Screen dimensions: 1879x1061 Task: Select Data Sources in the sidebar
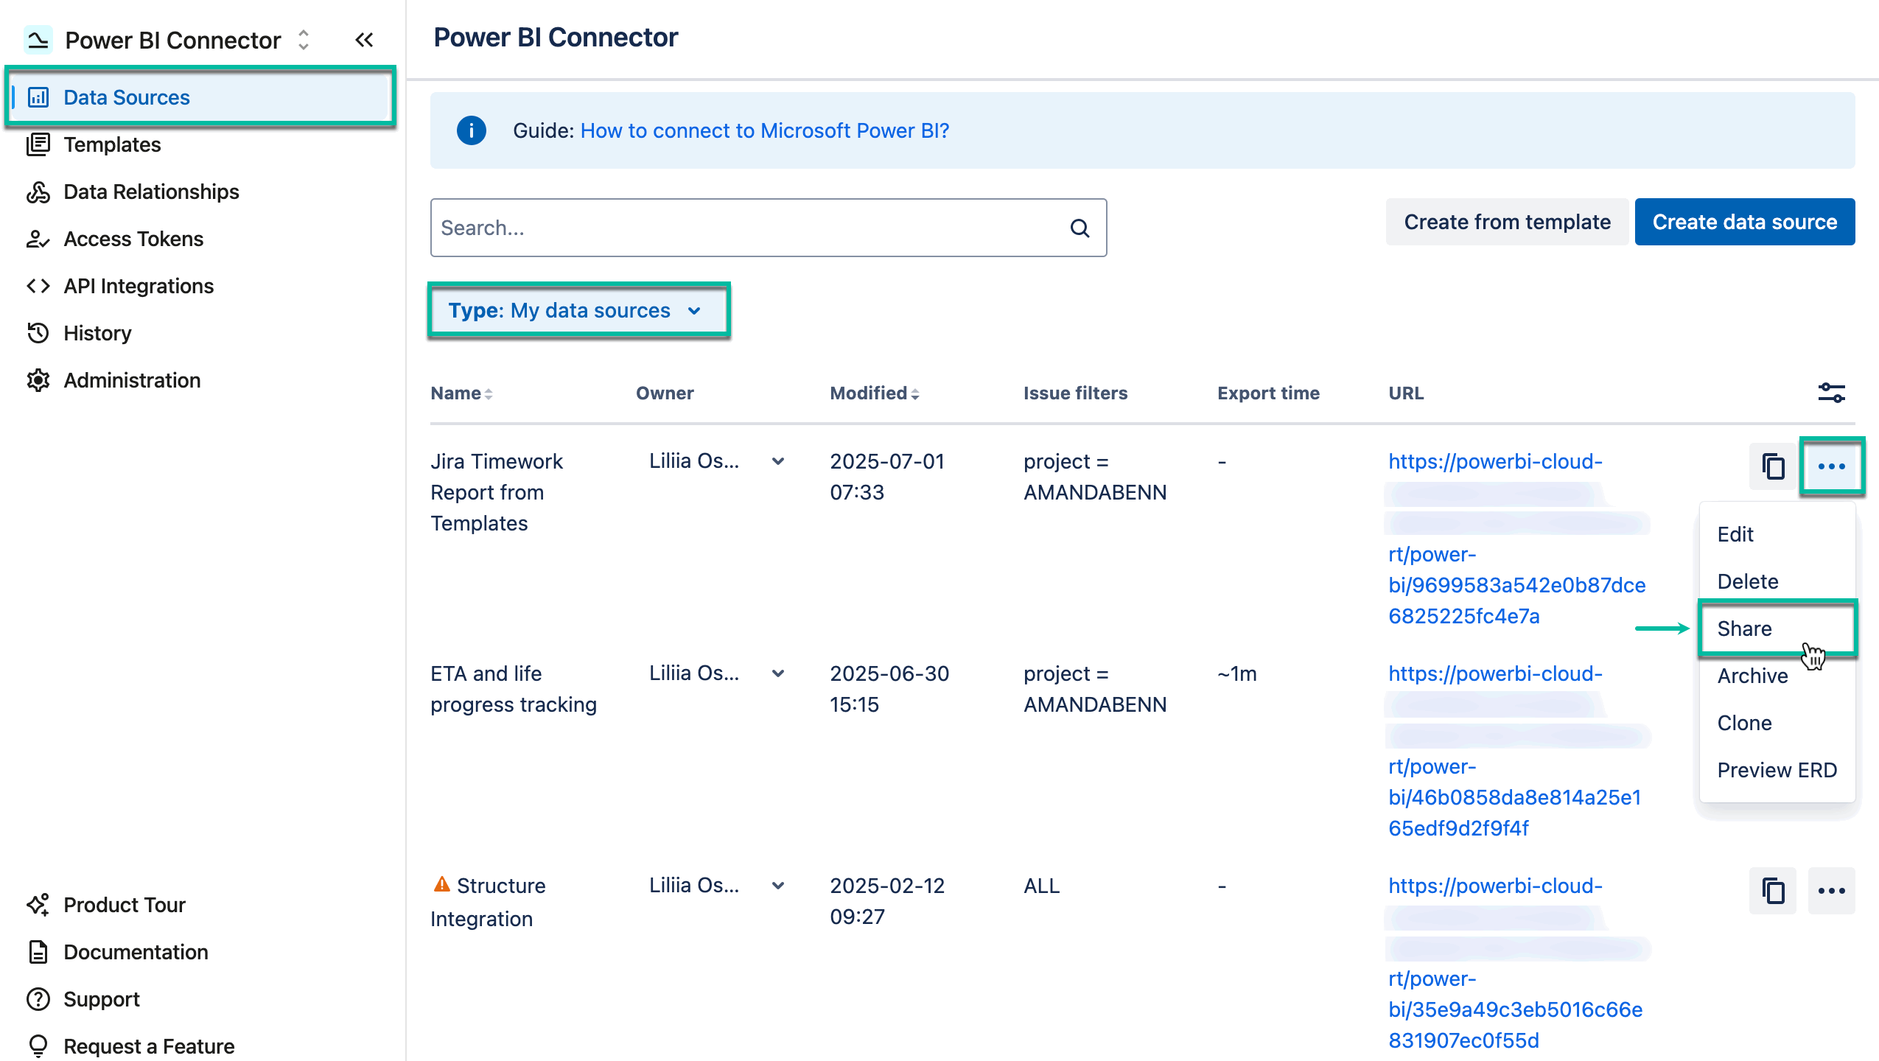point(126,97)
